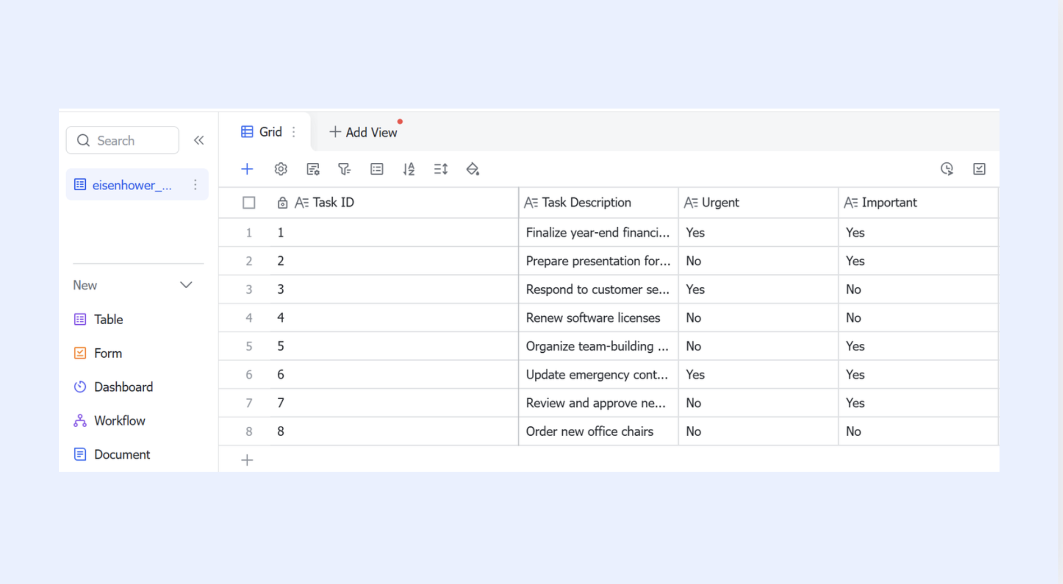Select the Grid view tab

pyautogui.click(x=262, y=132)
